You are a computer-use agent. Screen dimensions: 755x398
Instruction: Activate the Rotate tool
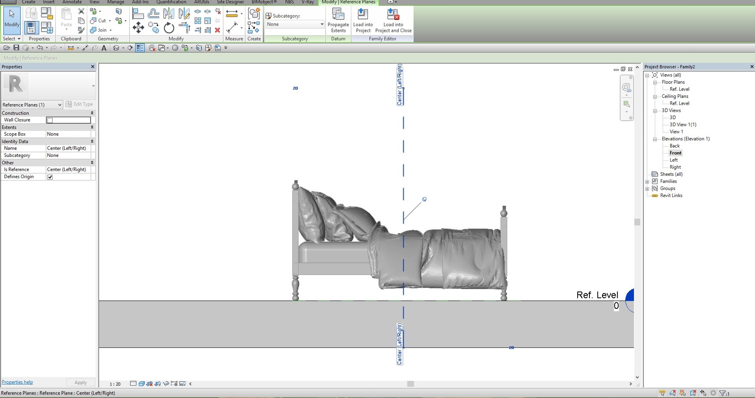click(x=169, y=28)
